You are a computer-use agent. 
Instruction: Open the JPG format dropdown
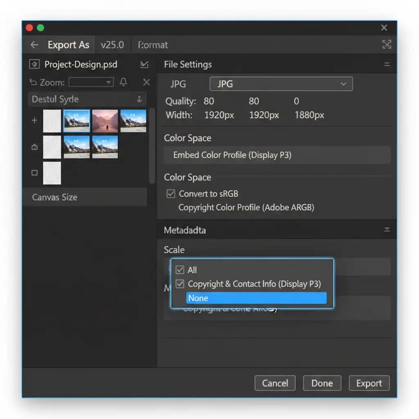pyautogui.click(x=281, y=84)
